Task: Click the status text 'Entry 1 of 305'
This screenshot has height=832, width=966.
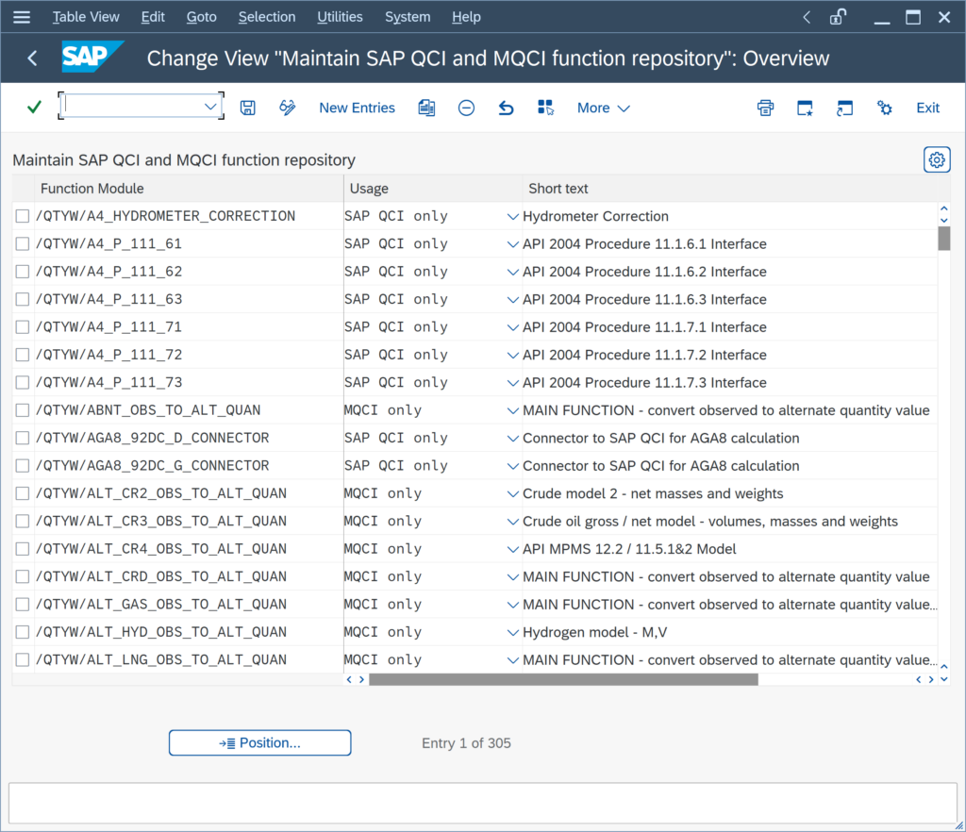Action: point(466,743)
